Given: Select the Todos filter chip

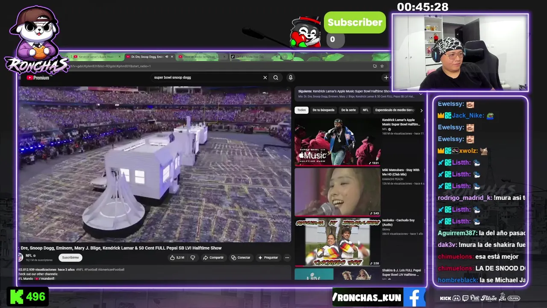Looking at the screenshot, I should pyautogui.click(x=302, y=110).
